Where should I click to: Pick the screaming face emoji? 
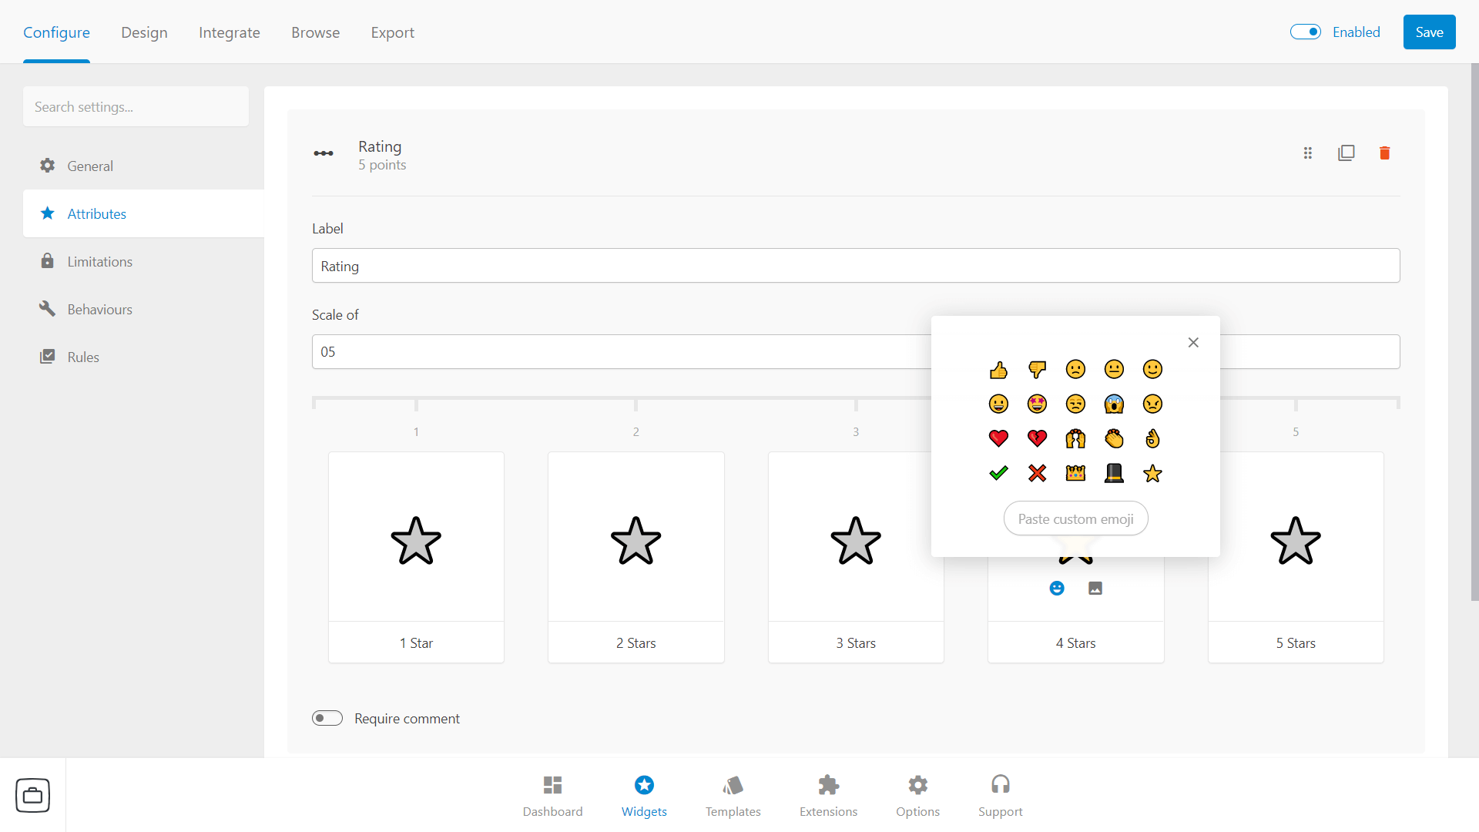point(1114,404)
